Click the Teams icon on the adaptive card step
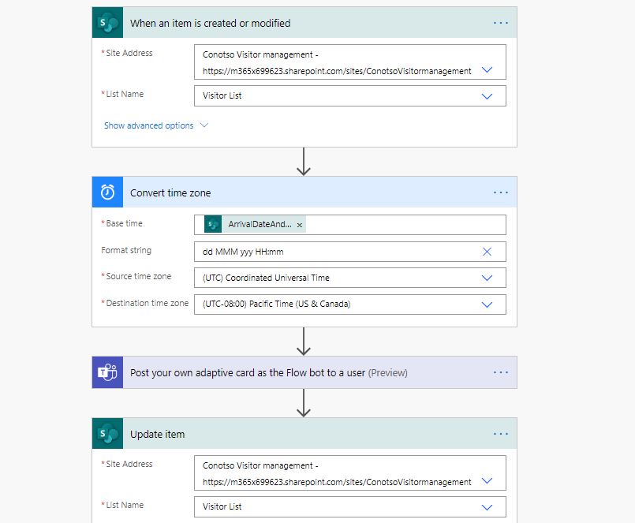Image resolution: width=635 pixels, height=523 pixels. coord(107,372)
